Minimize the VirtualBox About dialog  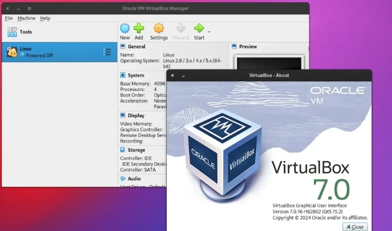pyautogui.click(x=183, y=76)
